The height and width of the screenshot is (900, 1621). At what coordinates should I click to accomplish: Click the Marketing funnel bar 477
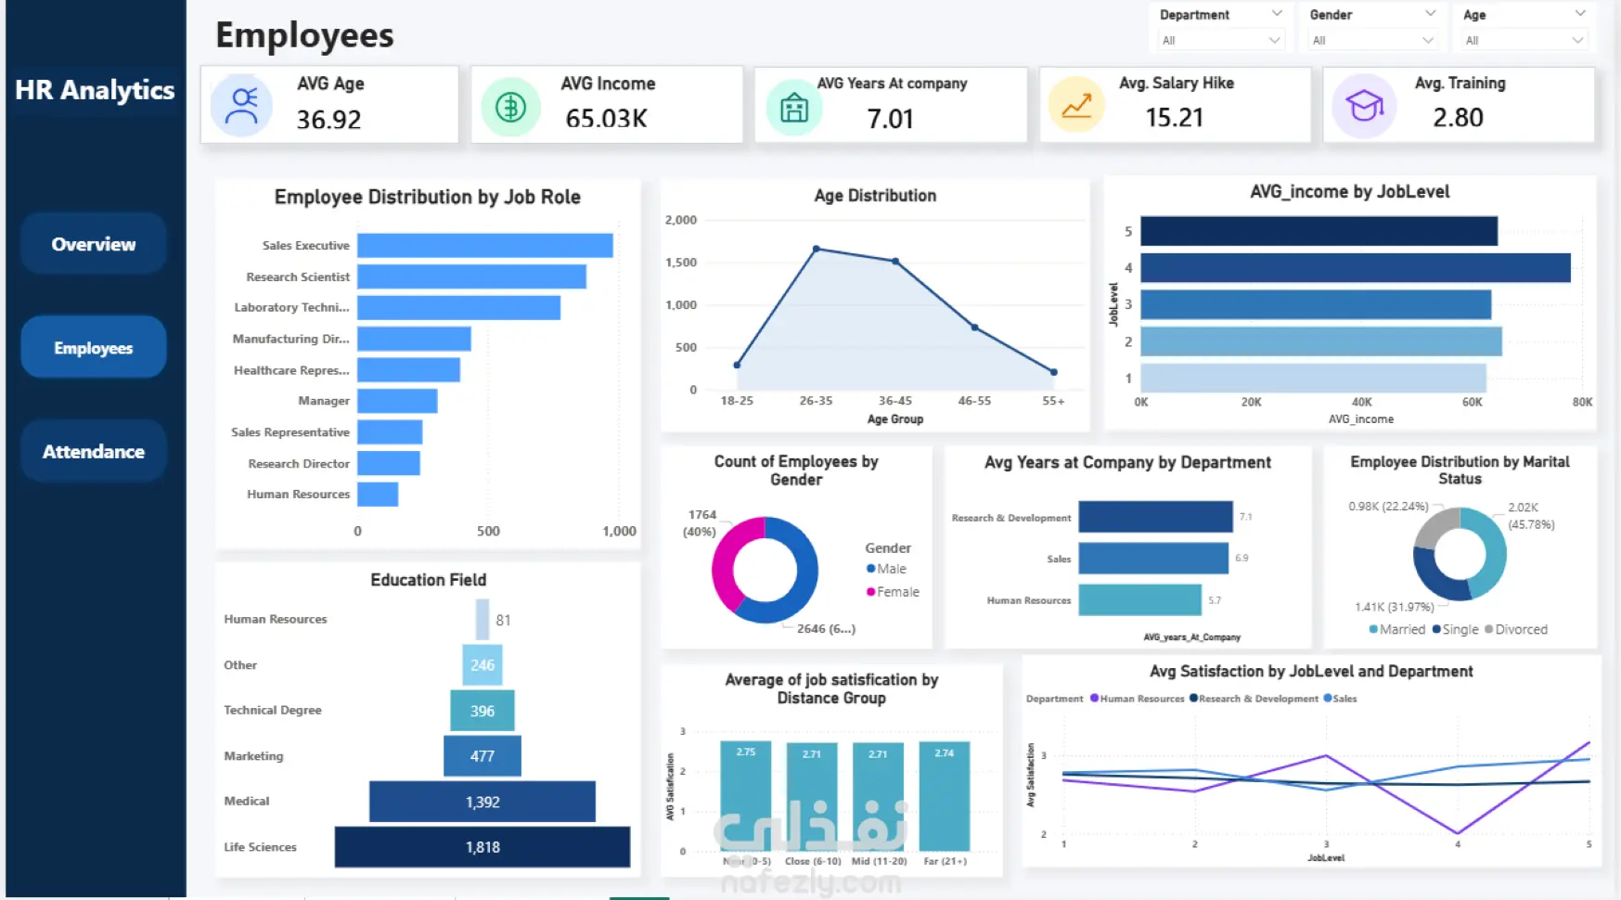482,756
